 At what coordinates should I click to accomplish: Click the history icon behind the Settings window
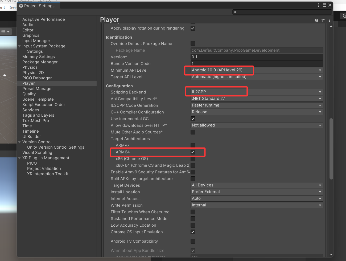[x=344, y=16]
